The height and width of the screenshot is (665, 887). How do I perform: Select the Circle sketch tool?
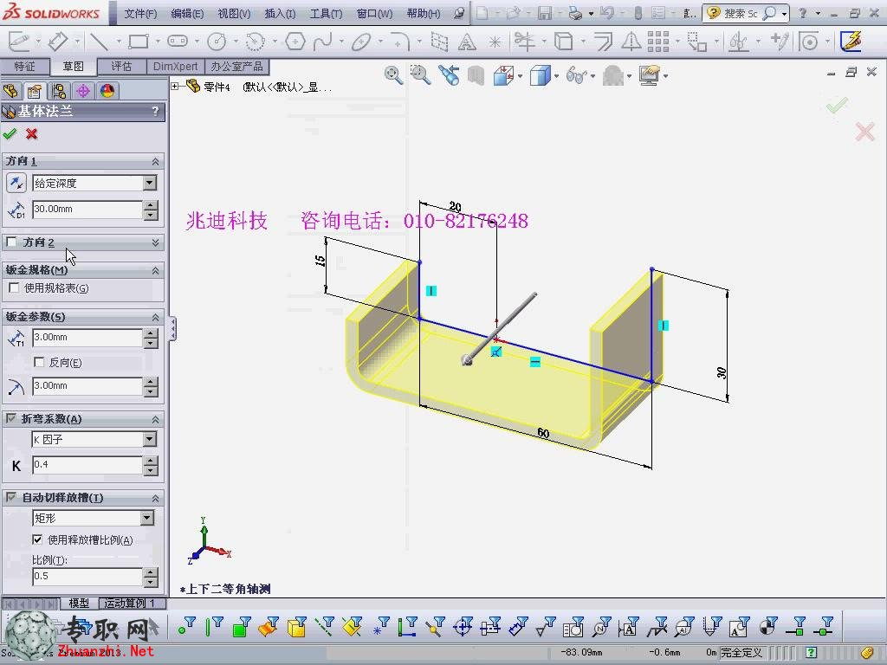217,42
